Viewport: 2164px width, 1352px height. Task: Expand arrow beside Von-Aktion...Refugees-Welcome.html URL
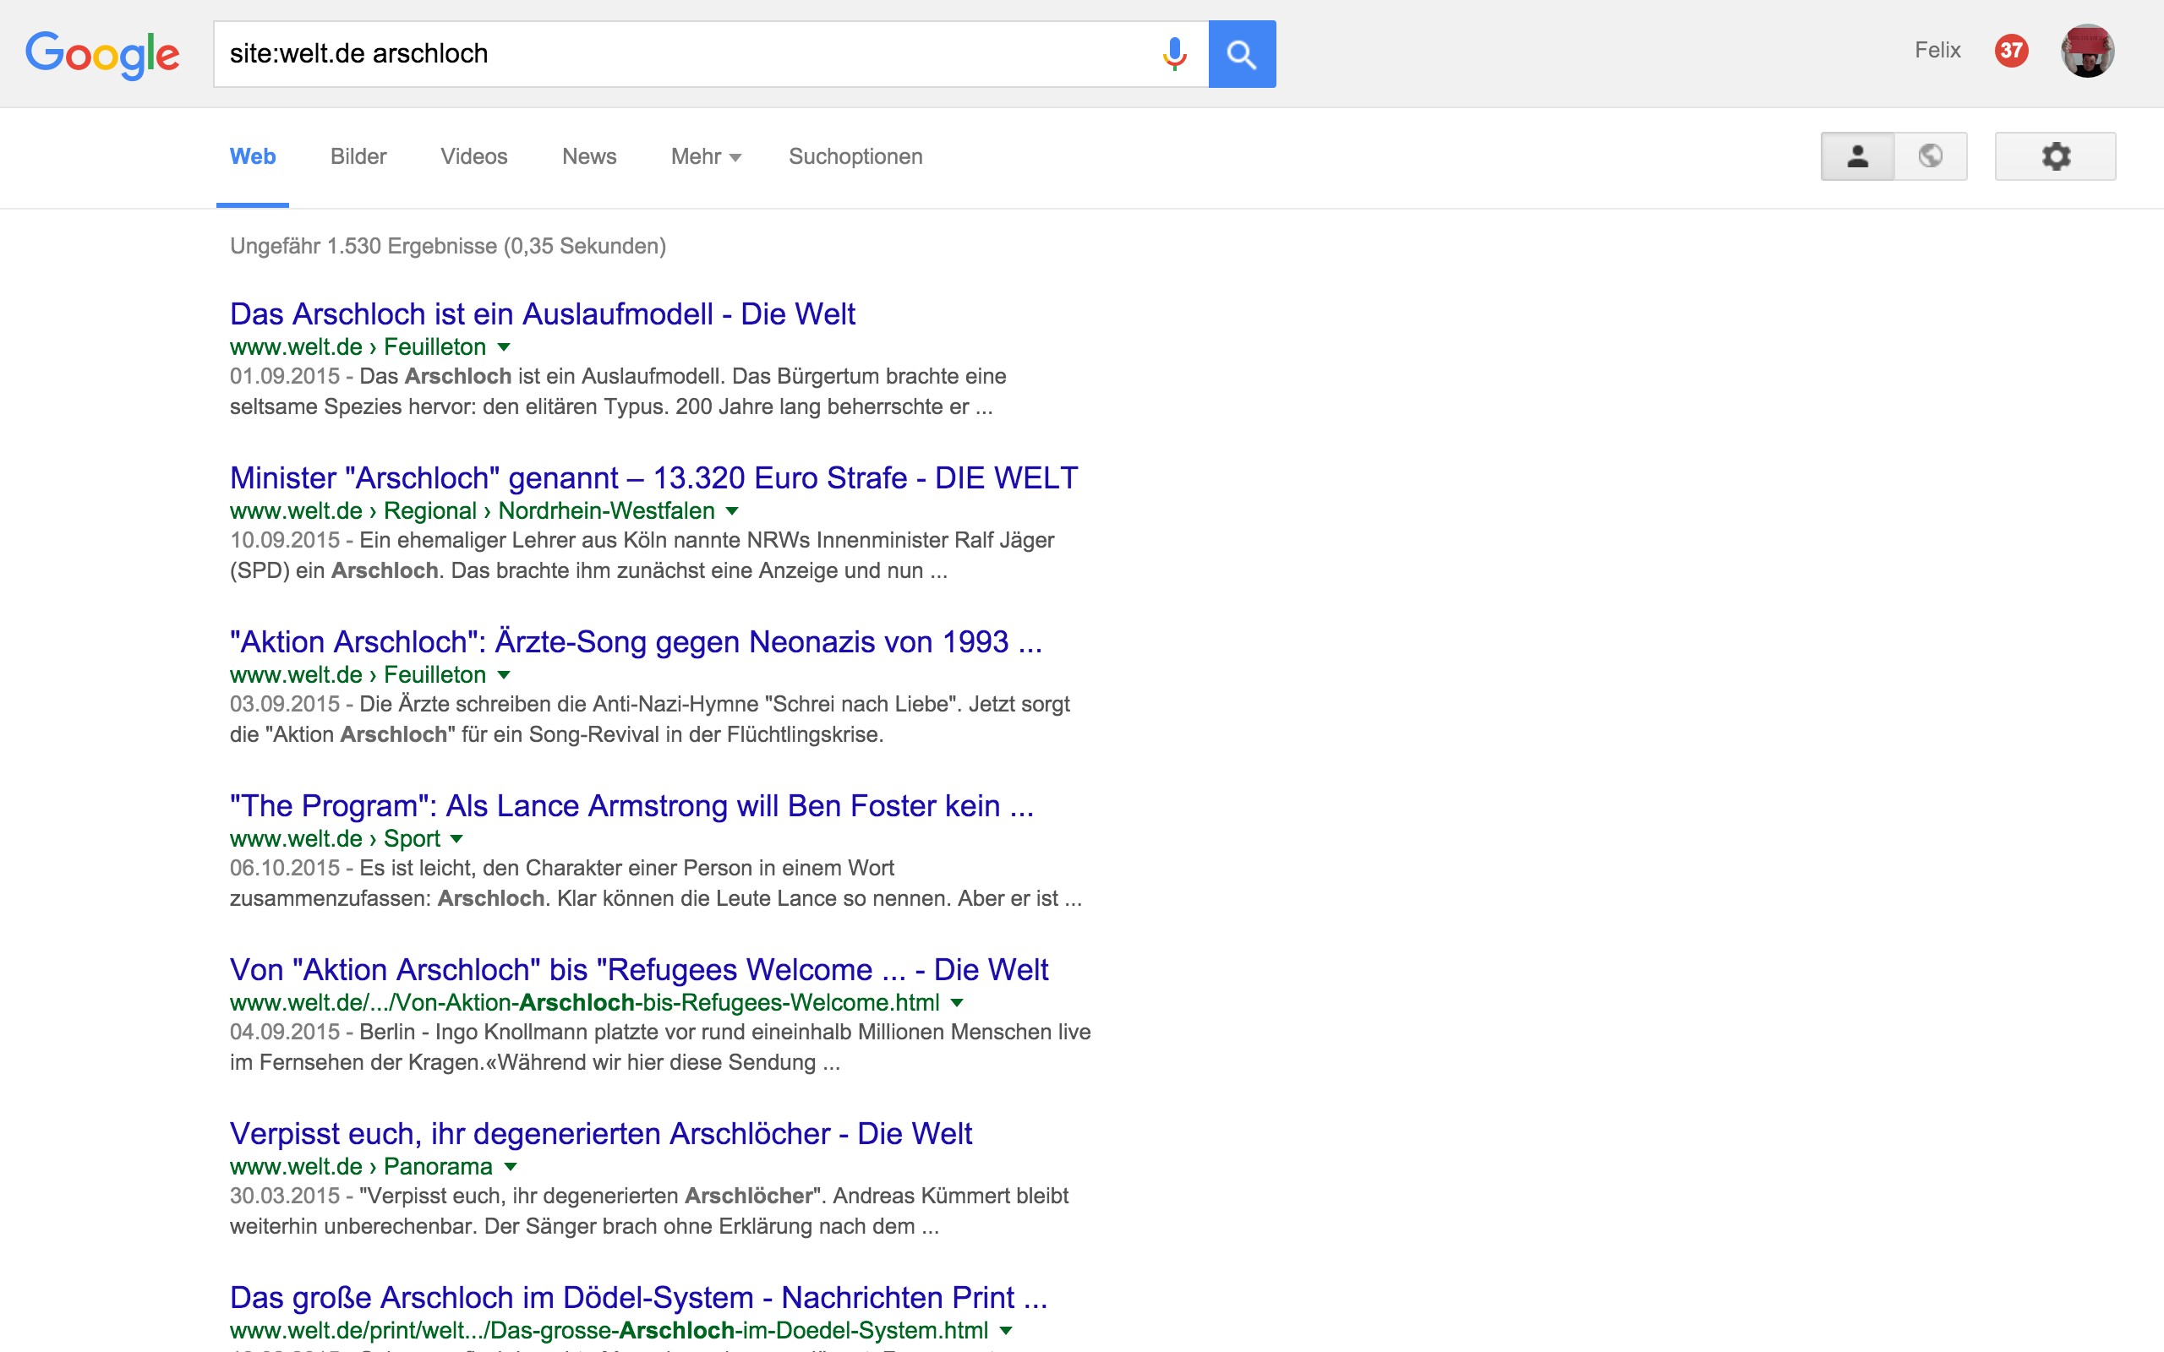click(957, 1002)
